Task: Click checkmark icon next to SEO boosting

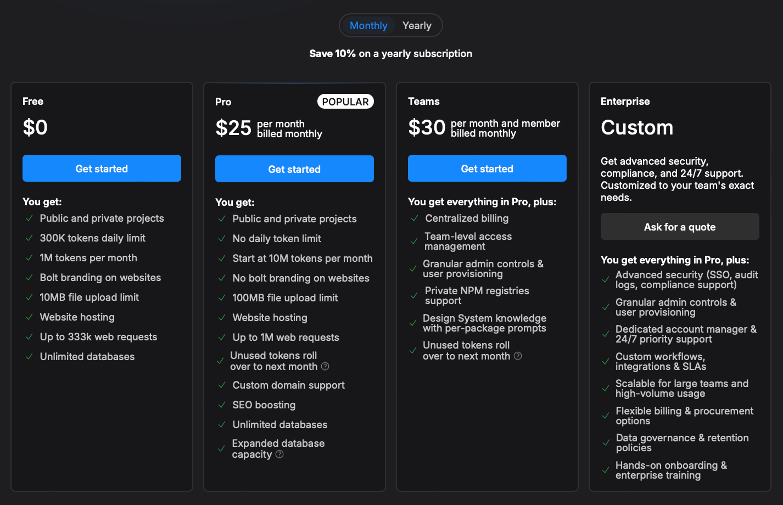Action: click(x=222, y=405)
